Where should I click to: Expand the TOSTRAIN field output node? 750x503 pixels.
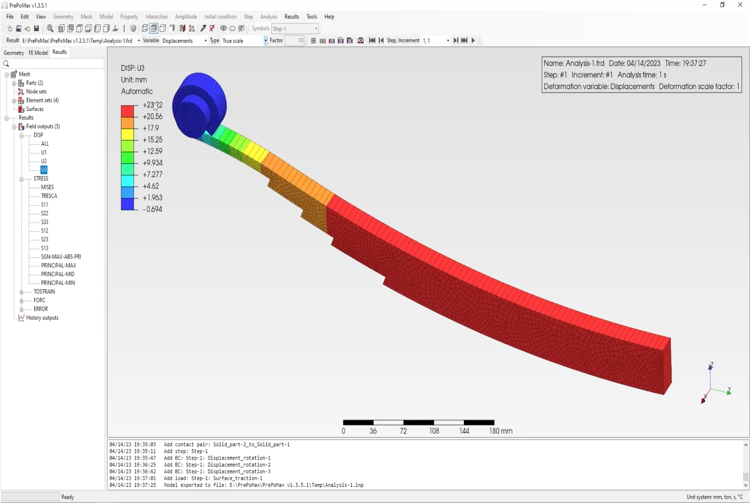coord(22,292)
